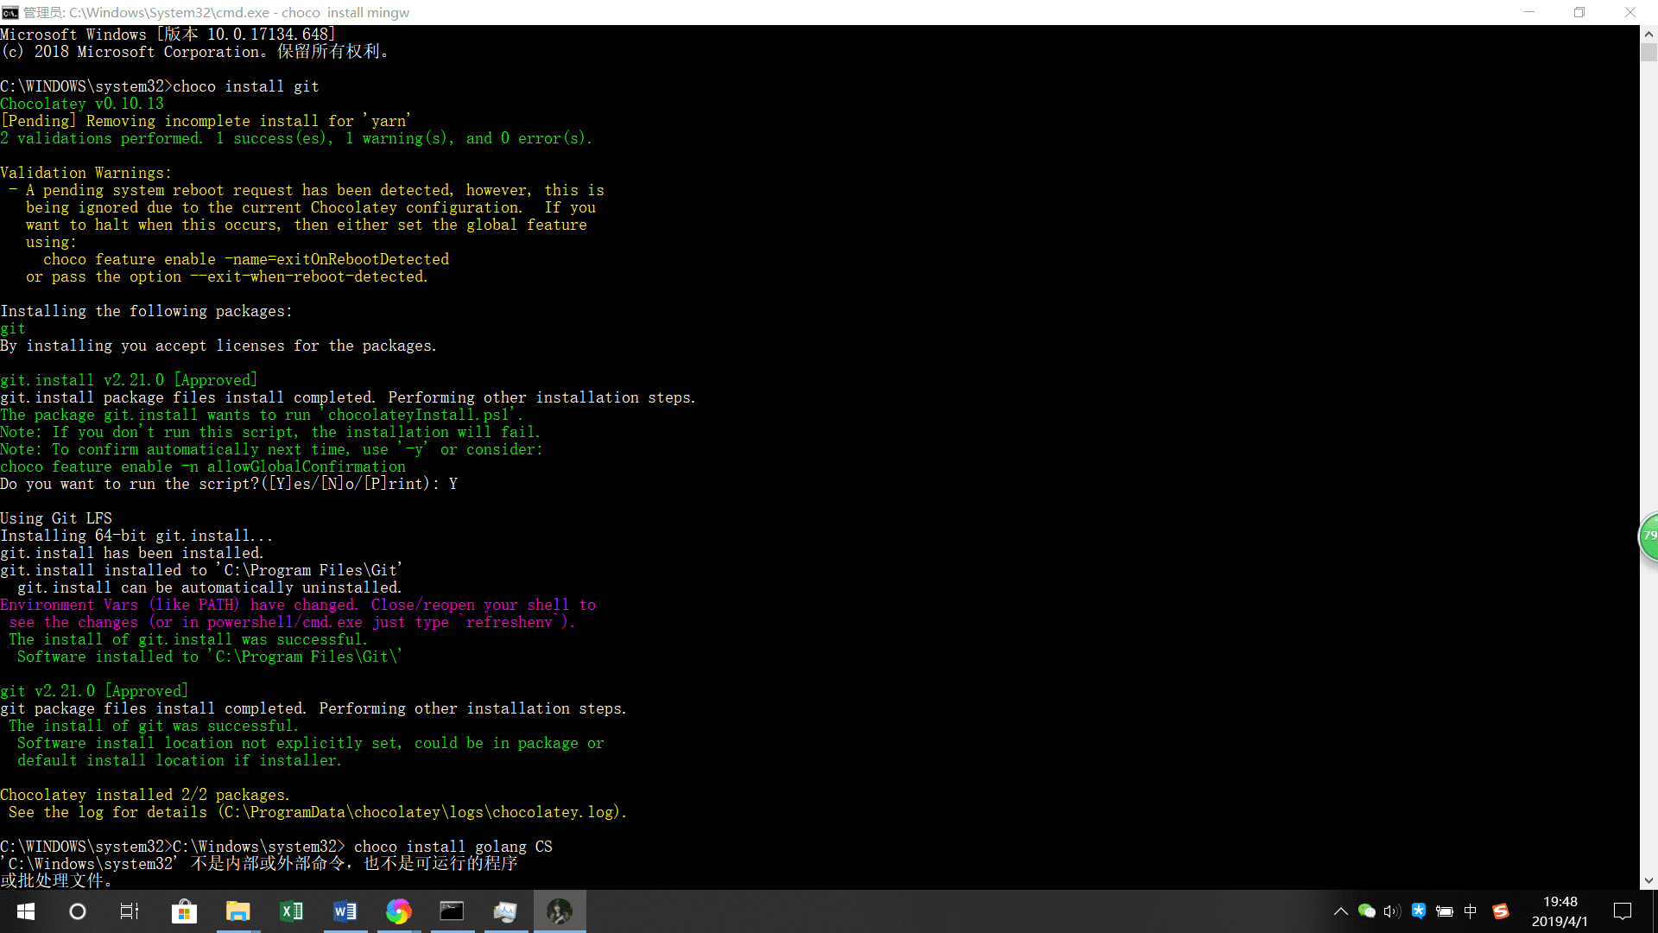Expand hidden system tray icons

(x=1341, y=911)
